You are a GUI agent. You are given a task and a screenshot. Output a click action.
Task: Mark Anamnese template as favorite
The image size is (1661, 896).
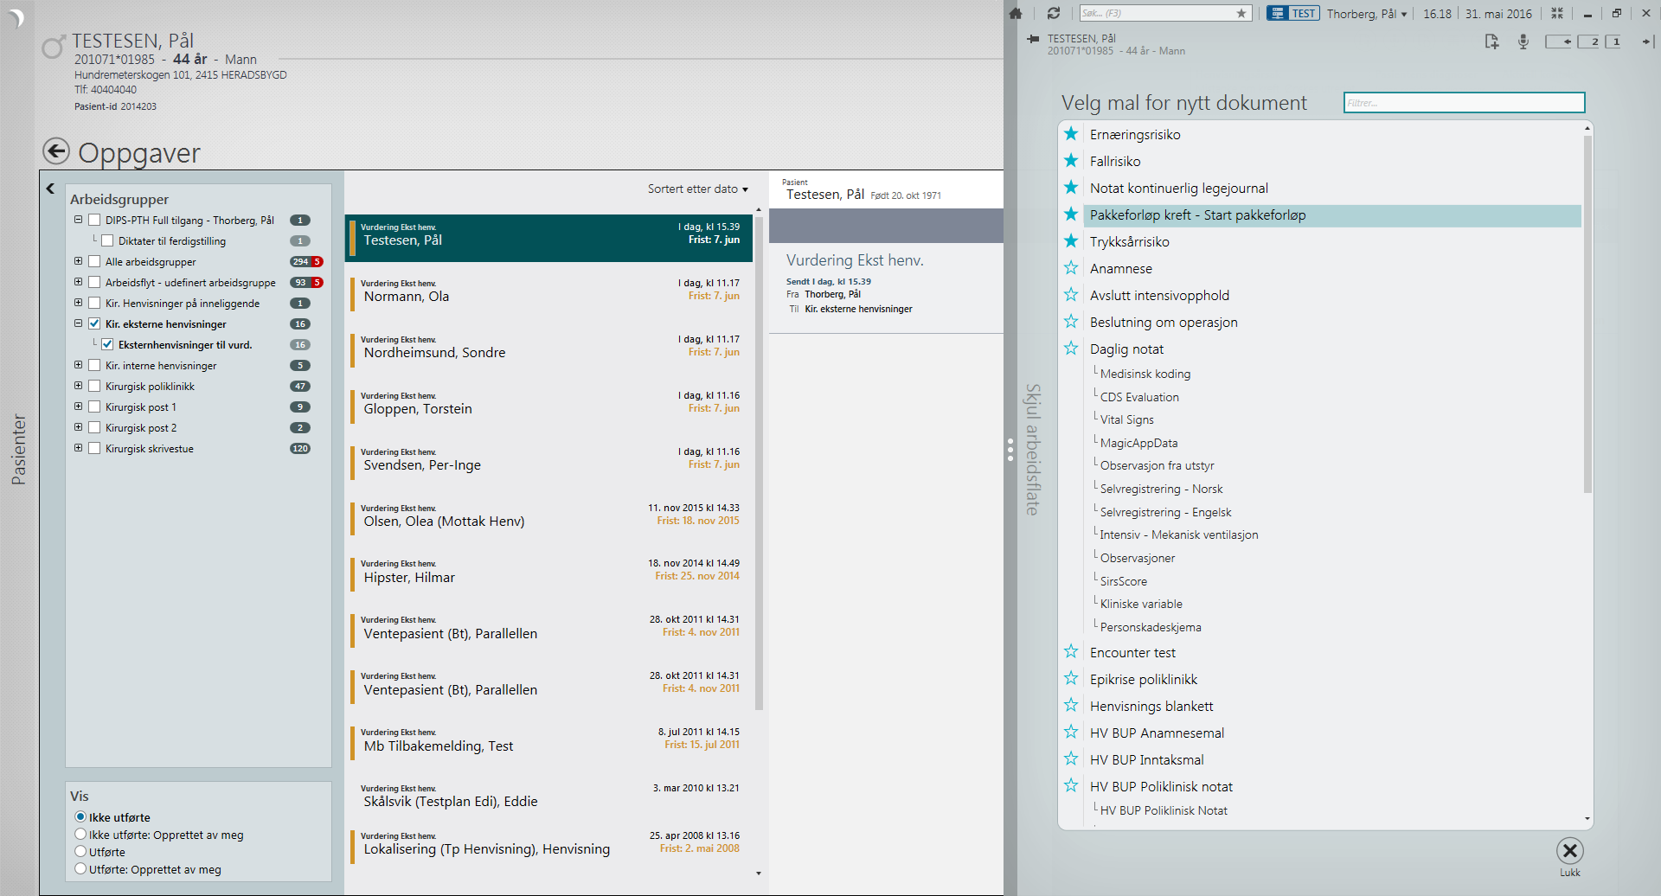[1071, 268]
